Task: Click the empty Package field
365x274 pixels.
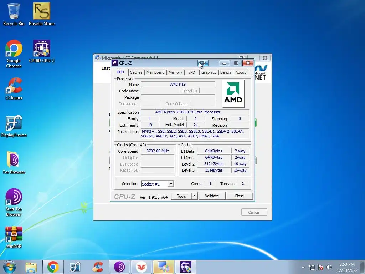Action: pyautogui.click(x=178, y=97)
